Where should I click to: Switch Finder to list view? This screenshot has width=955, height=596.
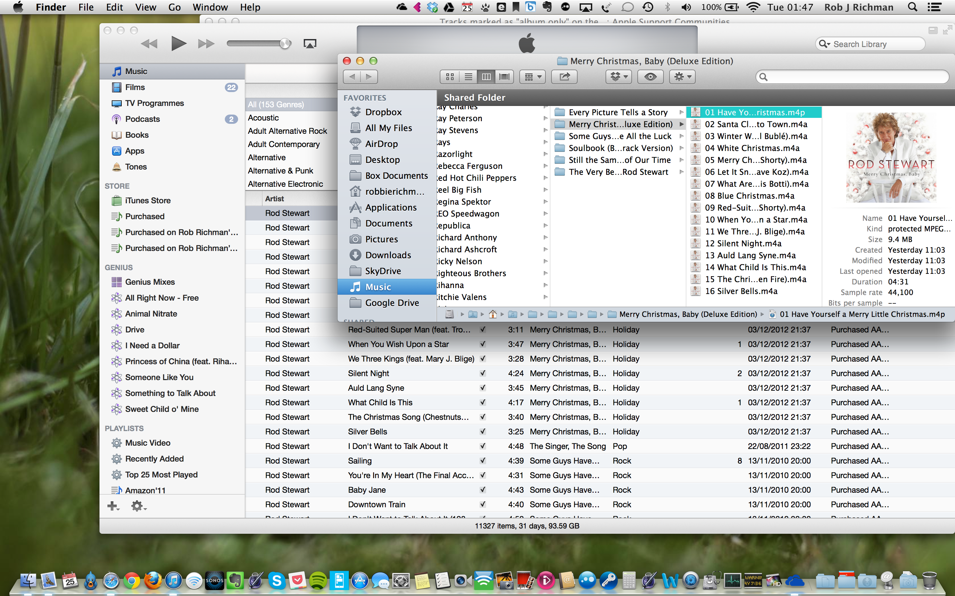pyautogui.click(x=468, y=76)
